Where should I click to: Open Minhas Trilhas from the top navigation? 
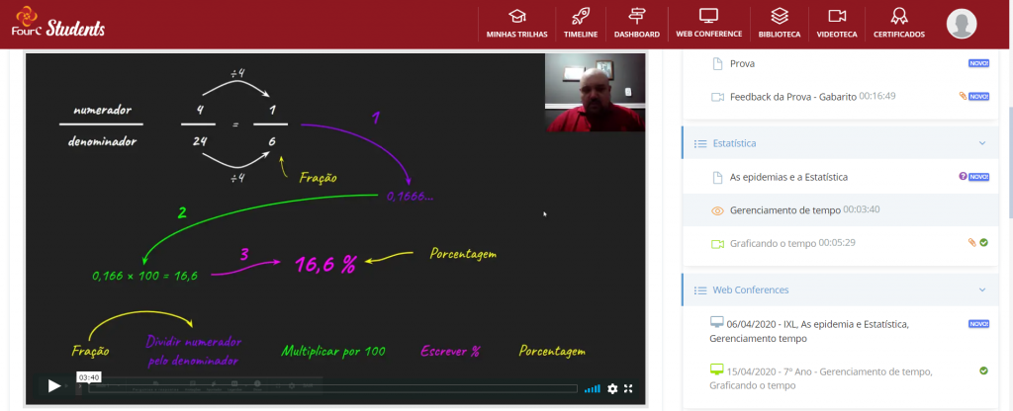pyautogui.click(x=516, y=23)
